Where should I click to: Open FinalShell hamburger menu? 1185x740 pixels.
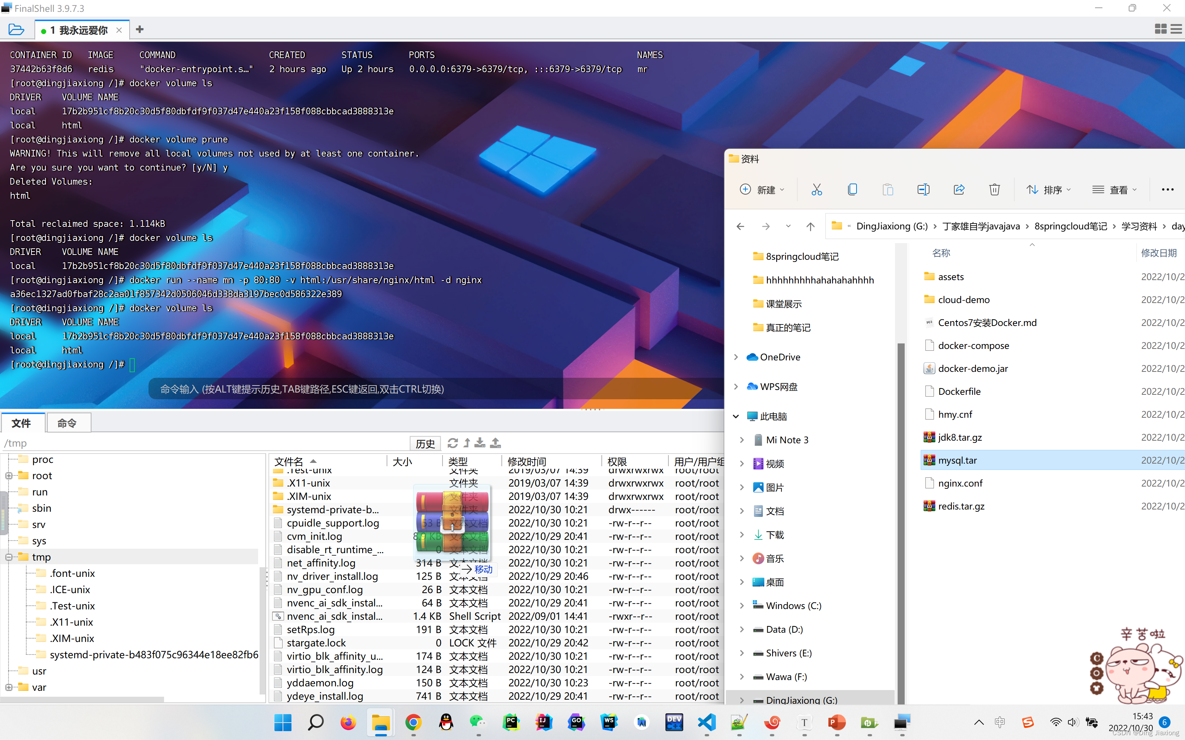(x=1176, y=29)
